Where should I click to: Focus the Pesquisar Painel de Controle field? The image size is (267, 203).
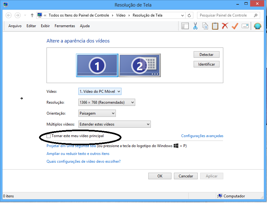coord(229,15)
